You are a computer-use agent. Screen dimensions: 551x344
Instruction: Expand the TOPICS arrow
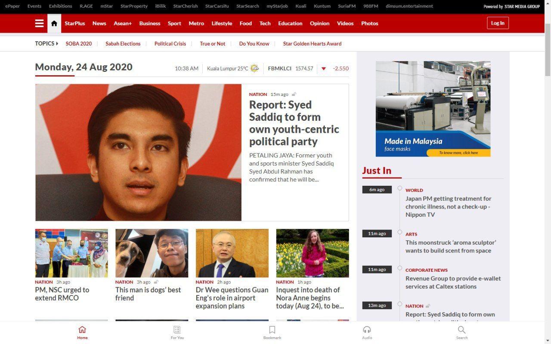click(57, 43)
